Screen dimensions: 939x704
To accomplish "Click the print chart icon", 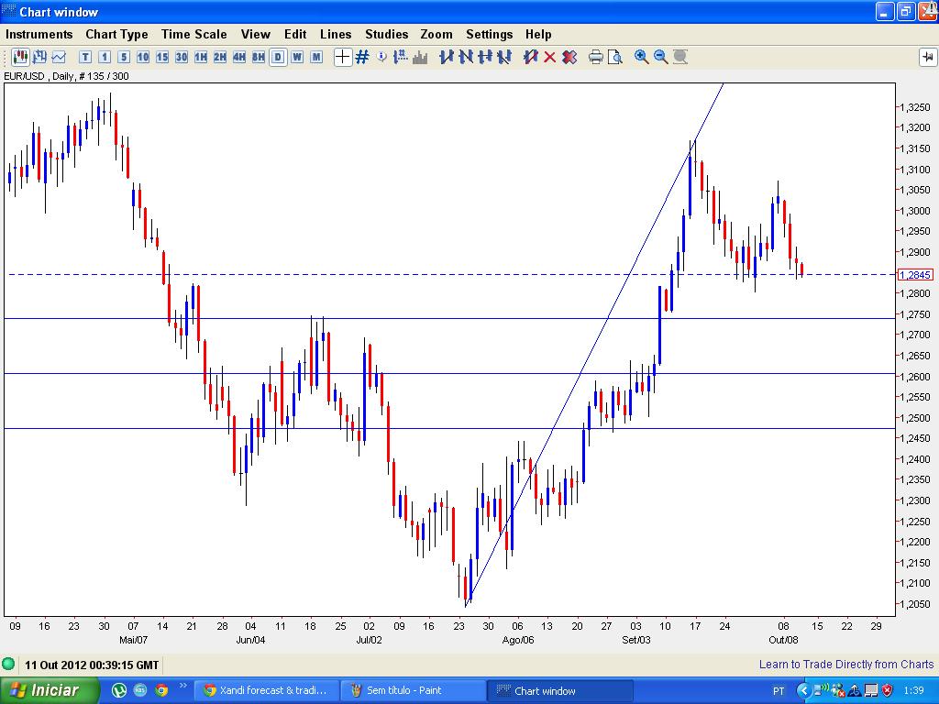I will click(595, 58).
